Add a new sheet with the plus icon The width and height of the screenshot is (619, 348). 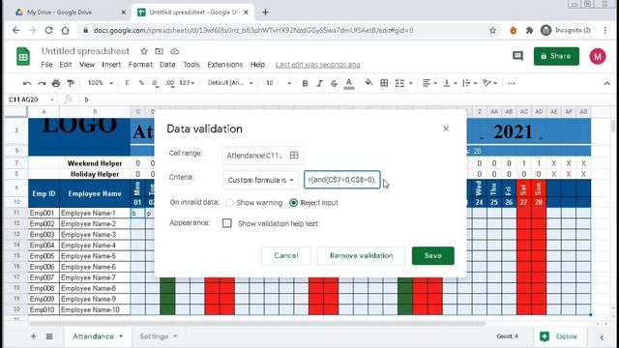click(x=34, y=336)
